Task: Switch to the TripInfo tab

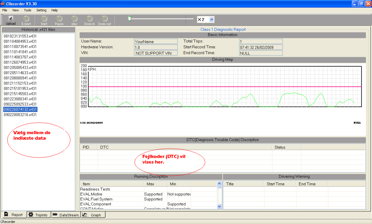Action: coord(39,215)
